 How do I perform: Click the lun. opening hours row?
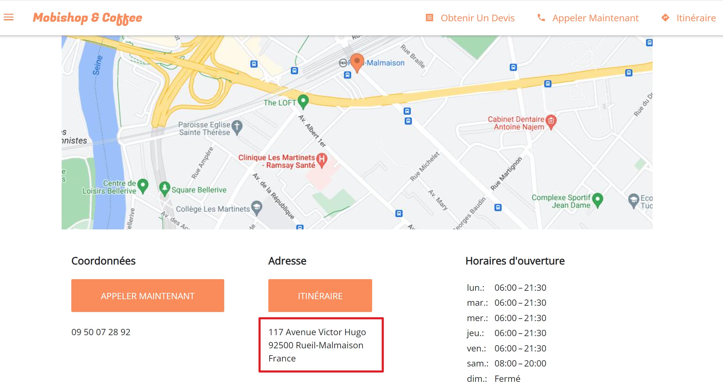506,288
